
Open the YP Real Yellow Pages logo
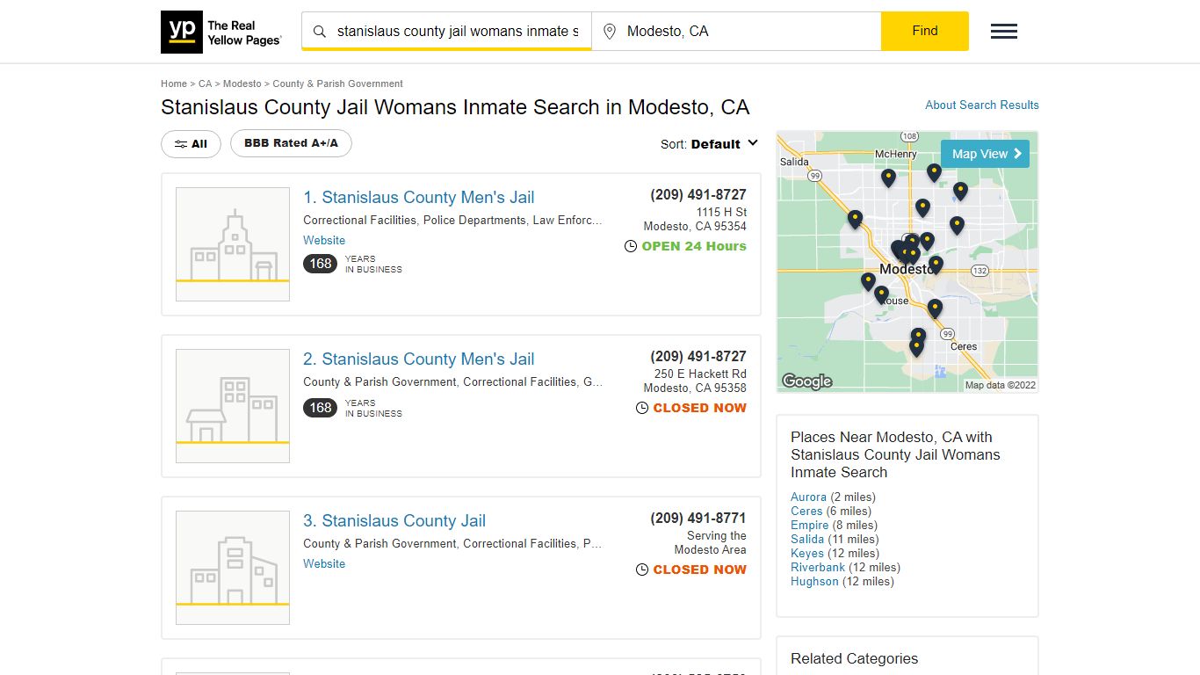tap(221, 32)
